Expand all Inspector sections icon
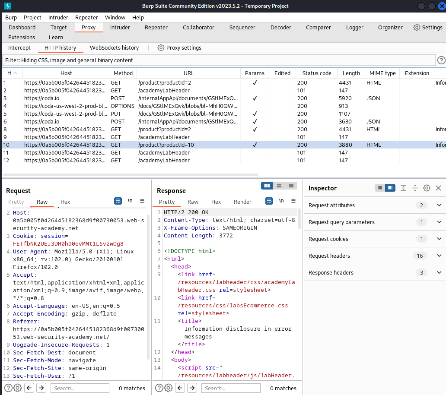This screenshot has width=446, height=395. 403,188
